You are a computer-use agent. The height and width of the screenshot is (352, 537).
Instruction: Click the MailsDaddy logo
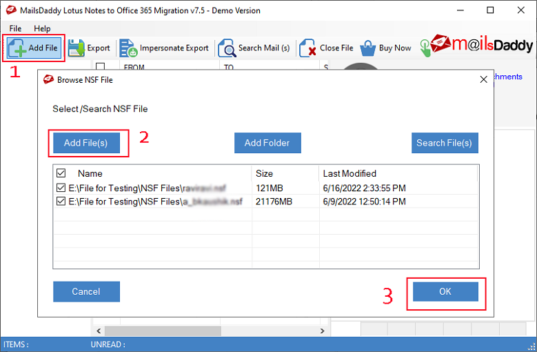click(x=481, y=45)
